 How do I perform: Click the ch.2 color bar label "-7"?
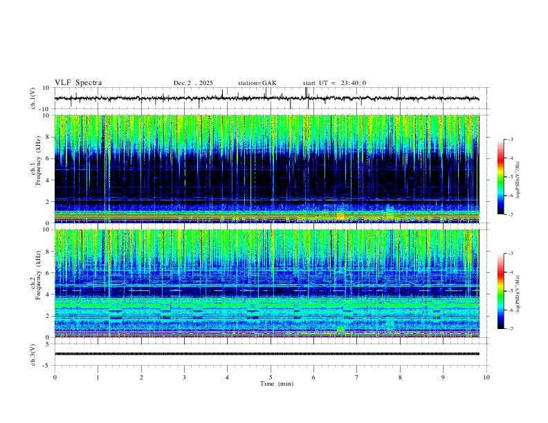coord(511,328)
